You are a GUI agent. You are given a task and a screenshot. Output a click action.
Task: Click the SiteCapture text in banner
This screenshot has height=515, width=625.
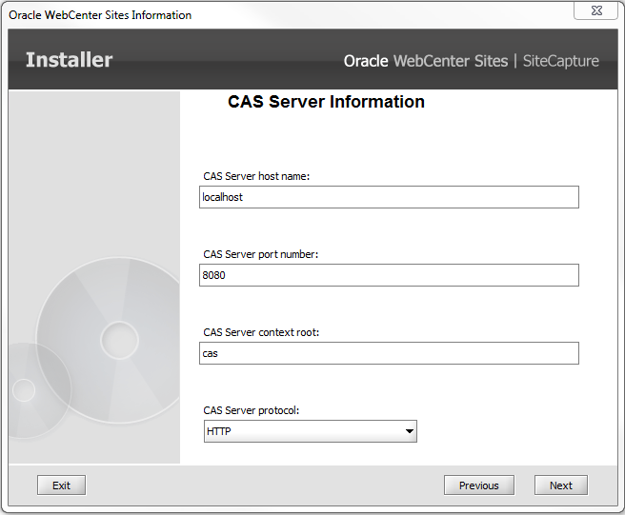560,61
